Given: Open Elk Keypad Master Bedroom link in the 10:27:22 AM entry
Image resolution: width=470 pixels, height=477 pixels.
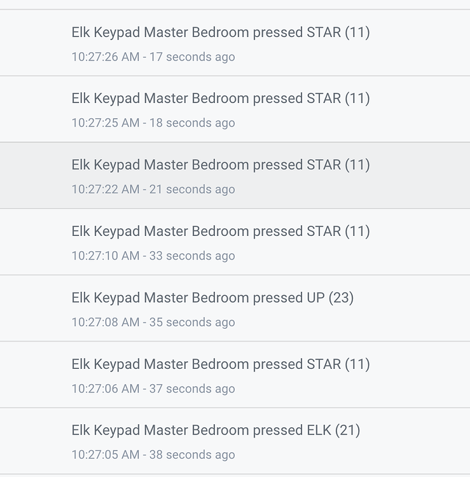Looking at the screenshot, I should click(160, 165).
